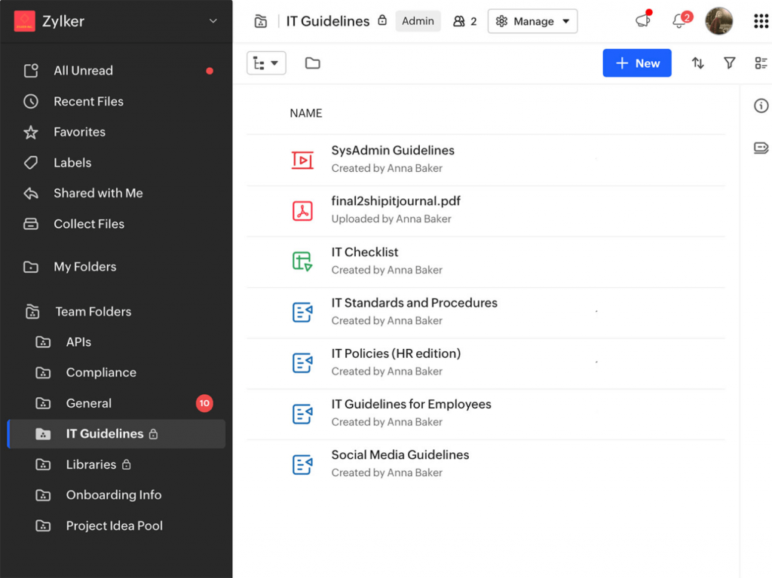View the 2 members of the folder
This screenshot has height=578, width=772.
click(x=464, y=21)
